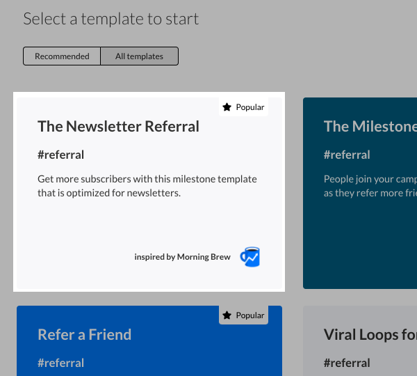Viewport: 417px width, 376px height.
Task: Click the #referral tag on The Milestone card
Action: point(347,155)
